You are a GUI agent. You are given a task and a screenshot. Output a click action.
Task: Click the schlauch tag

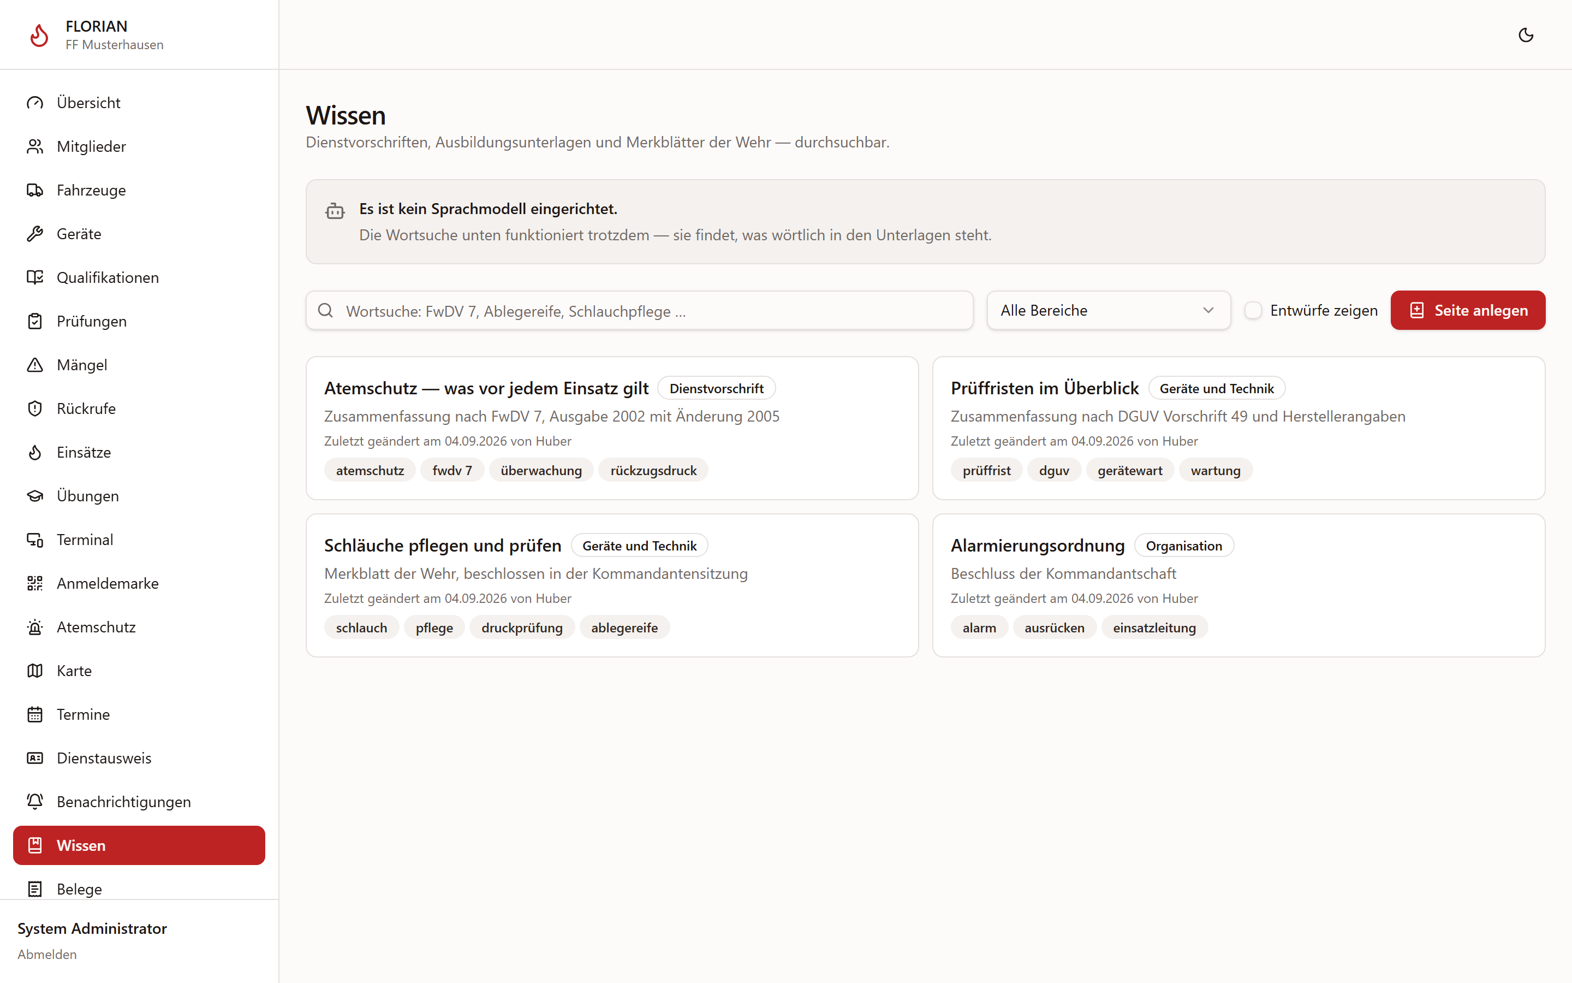click(x=361, y=627)
